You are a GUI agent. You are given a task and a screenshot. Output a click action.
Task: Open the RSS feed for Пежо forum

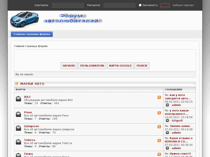[159, 154]
